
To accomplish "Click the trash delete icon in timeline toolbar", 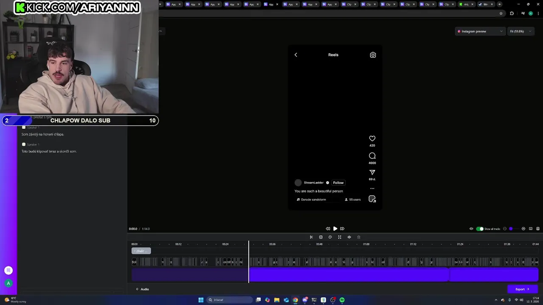I will (358, 237).
